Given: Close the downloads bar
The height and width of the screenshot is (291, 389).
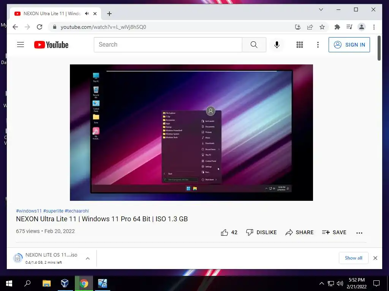Looking at the screenshot, I should pos(375,258).
